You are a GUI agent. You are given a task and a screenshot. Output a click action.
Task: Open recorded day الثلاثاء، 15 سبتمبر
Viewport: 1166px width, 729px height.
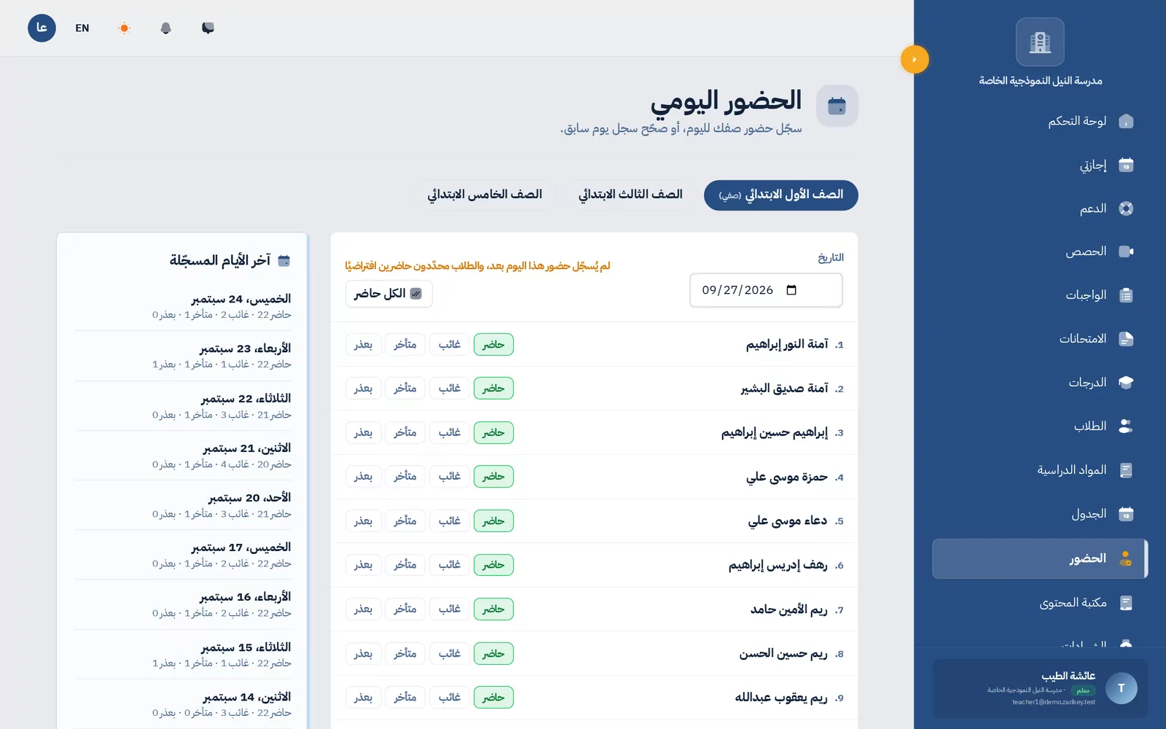point(182,655)
